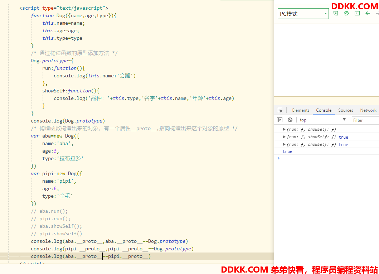
Task: Click the commented // aba.run(); line
Action: [49, 211]
